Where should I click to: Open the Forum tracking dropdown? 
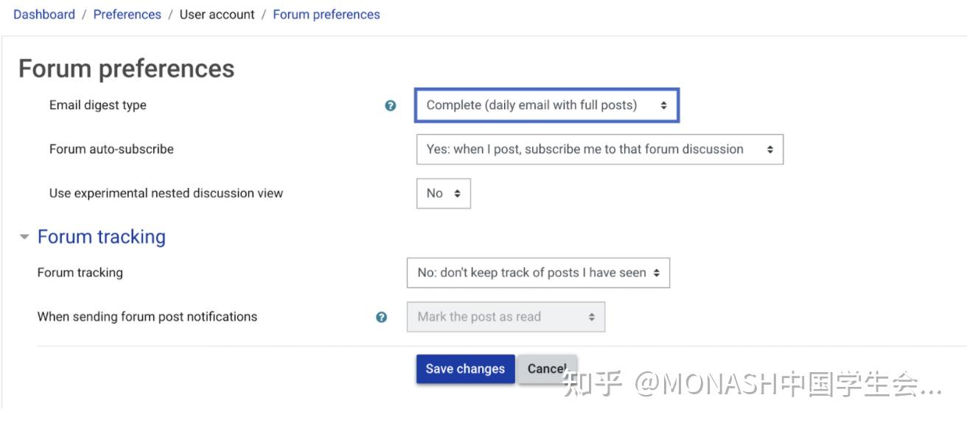point(538,273)
